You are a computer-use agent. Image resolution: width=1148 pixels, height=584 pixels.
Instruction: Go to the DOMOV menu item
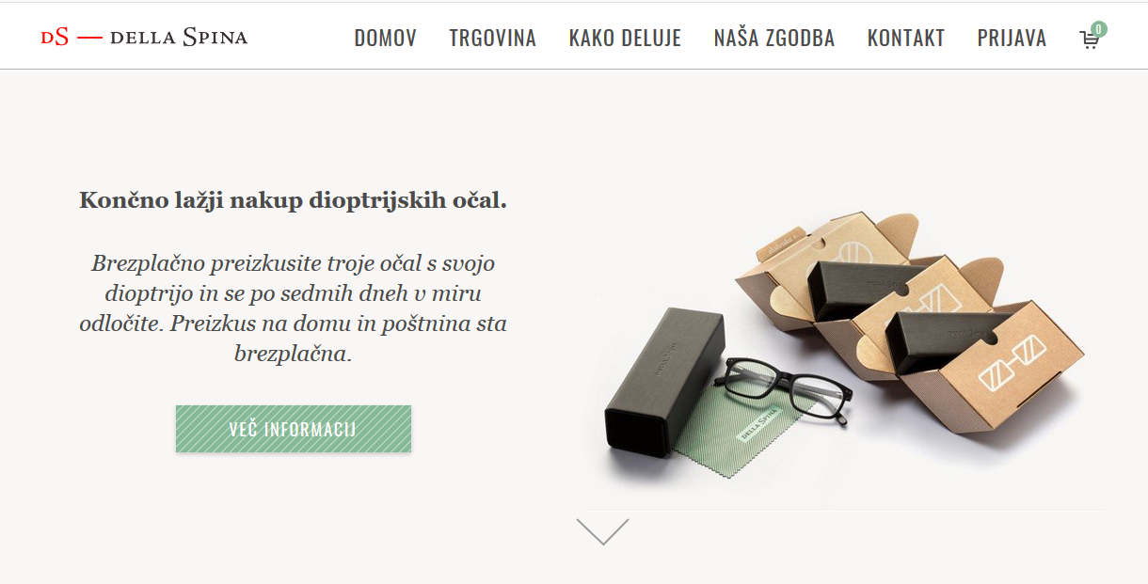click(x=385, y=39)
